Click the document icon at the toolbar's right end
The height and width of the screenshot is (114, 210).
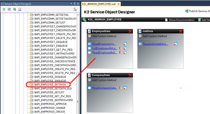click(x=75, y=9)
